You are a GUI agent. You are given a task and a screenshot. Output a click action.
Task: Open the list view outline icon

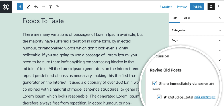[58, 7]
